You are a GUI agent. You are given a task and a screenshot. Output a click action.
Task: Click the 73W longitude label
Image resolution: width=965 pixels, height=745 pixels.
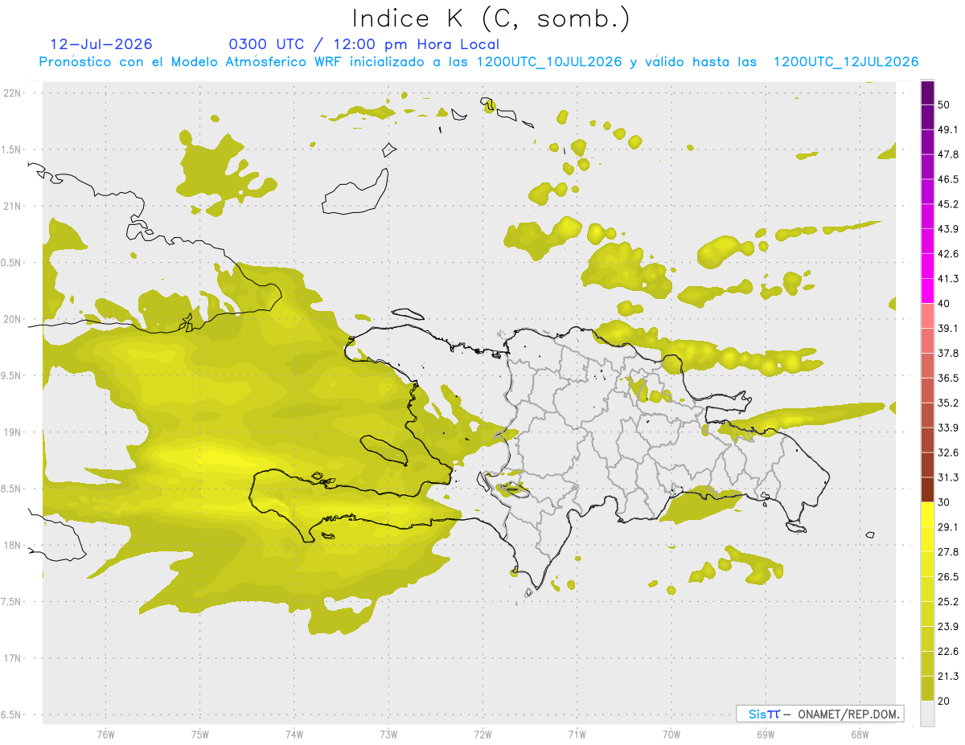click(388, 734)
